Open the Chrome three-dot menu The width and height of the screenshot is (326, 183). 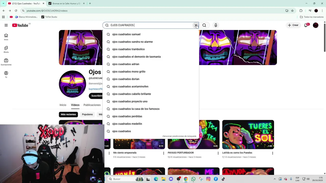tap(322, 11)
